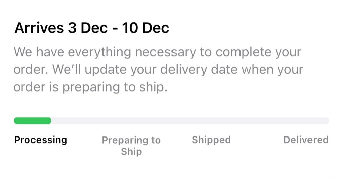Click the order status description paragraph
This screenshot has width=343, height=183.
[x=158, y=70]
